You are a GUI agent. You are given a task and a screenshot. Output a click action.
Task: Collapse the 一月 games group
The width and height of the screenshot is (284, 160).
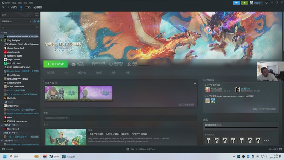(x=2, y=102)
